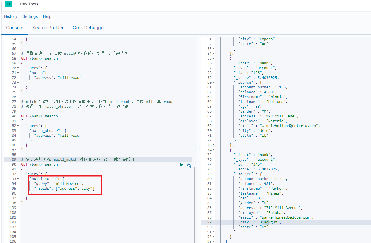The height and width of the screenshot is (243, 371).
Task: Click "Neteria" employer value
Action: point(275,121)
